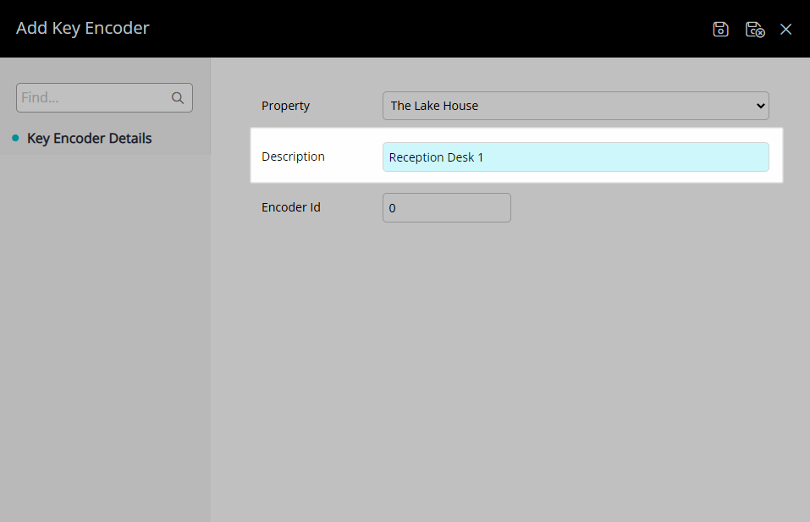Click the Description input field
810x522 pixels.
576,157
